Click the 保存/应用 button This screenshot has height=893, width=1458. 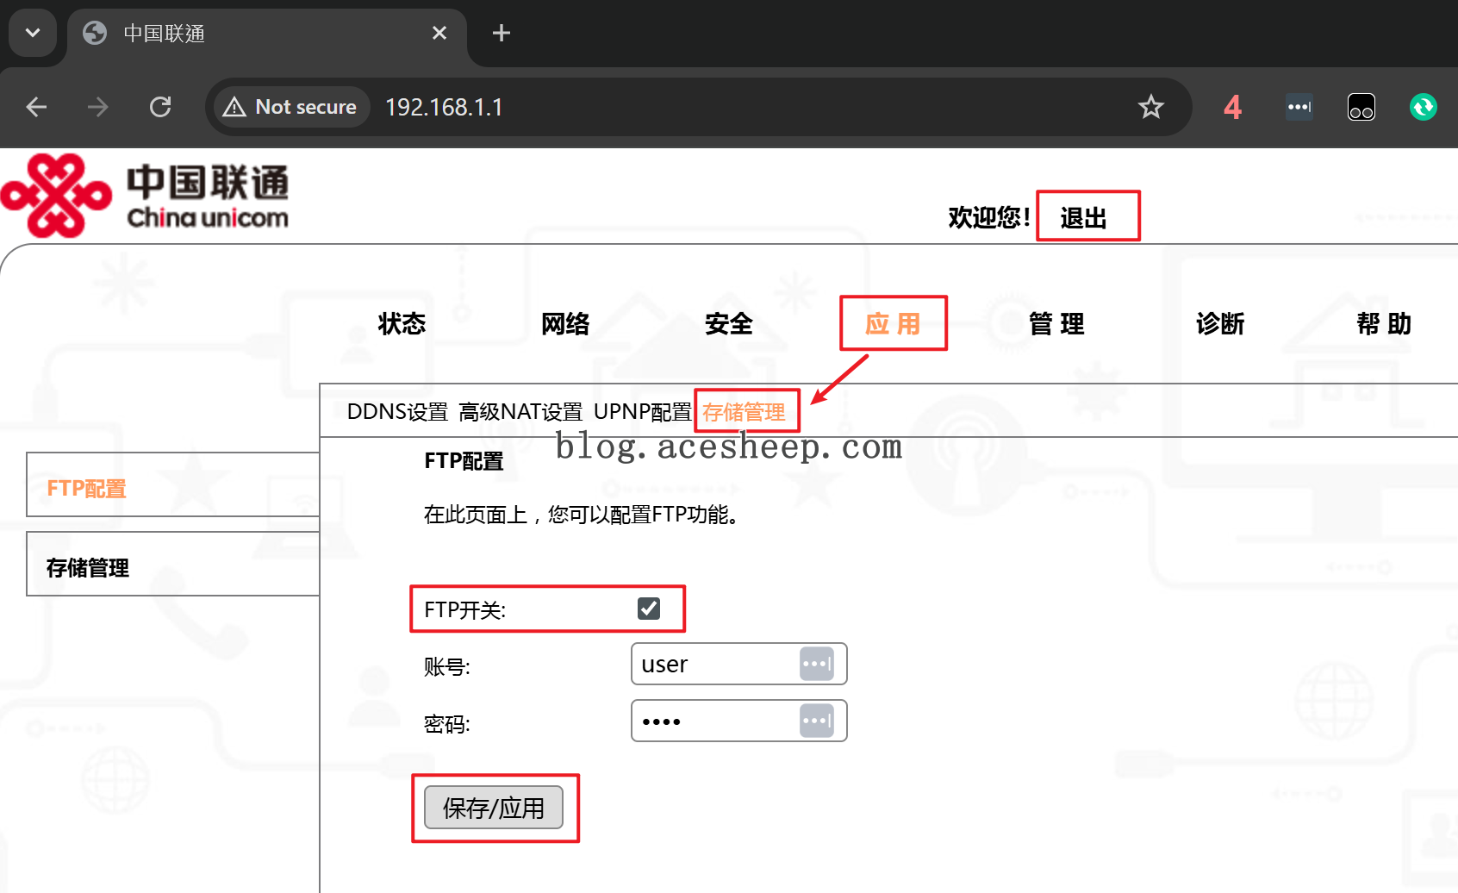coord(494,808)
